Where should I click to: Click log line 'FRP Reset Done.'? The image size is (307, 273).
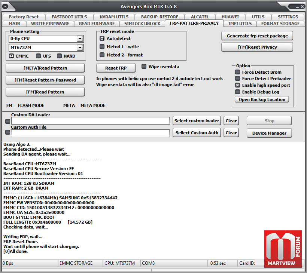click(21, 242)
